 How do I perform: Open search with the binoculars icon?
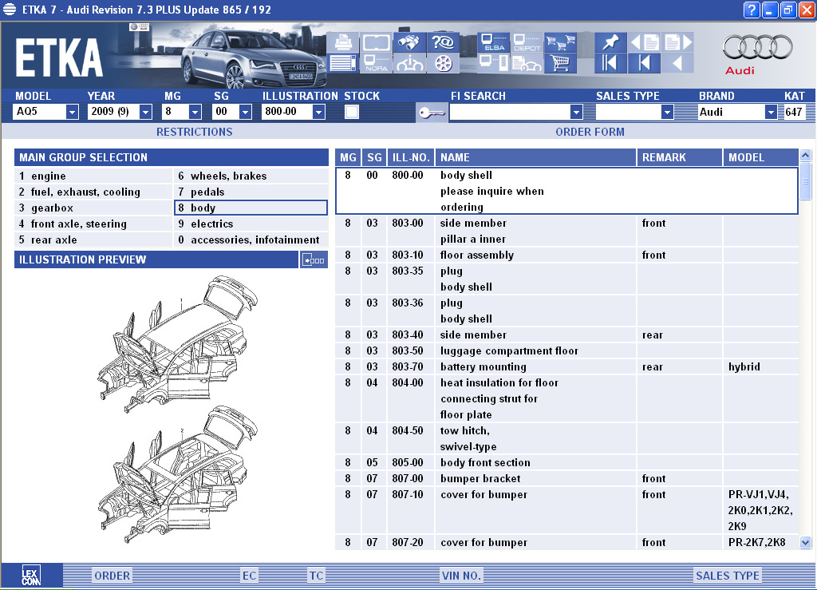(x=409, y=42)
